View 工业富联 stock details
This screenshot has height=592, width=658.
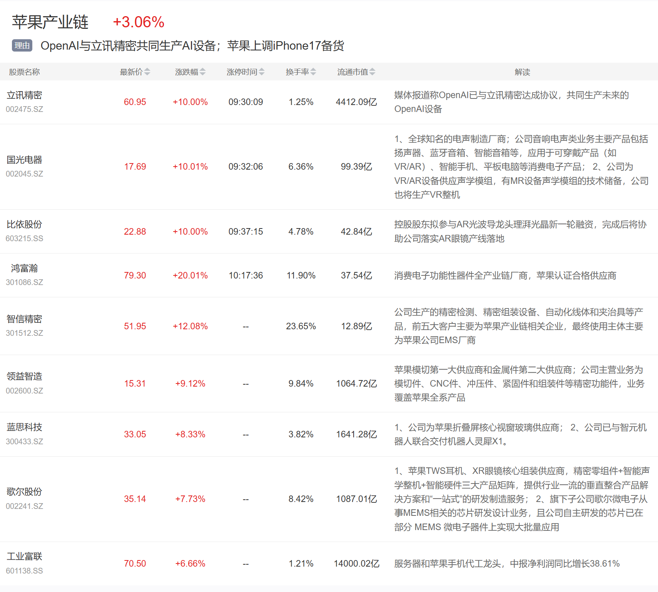click(x=24, y=556)
